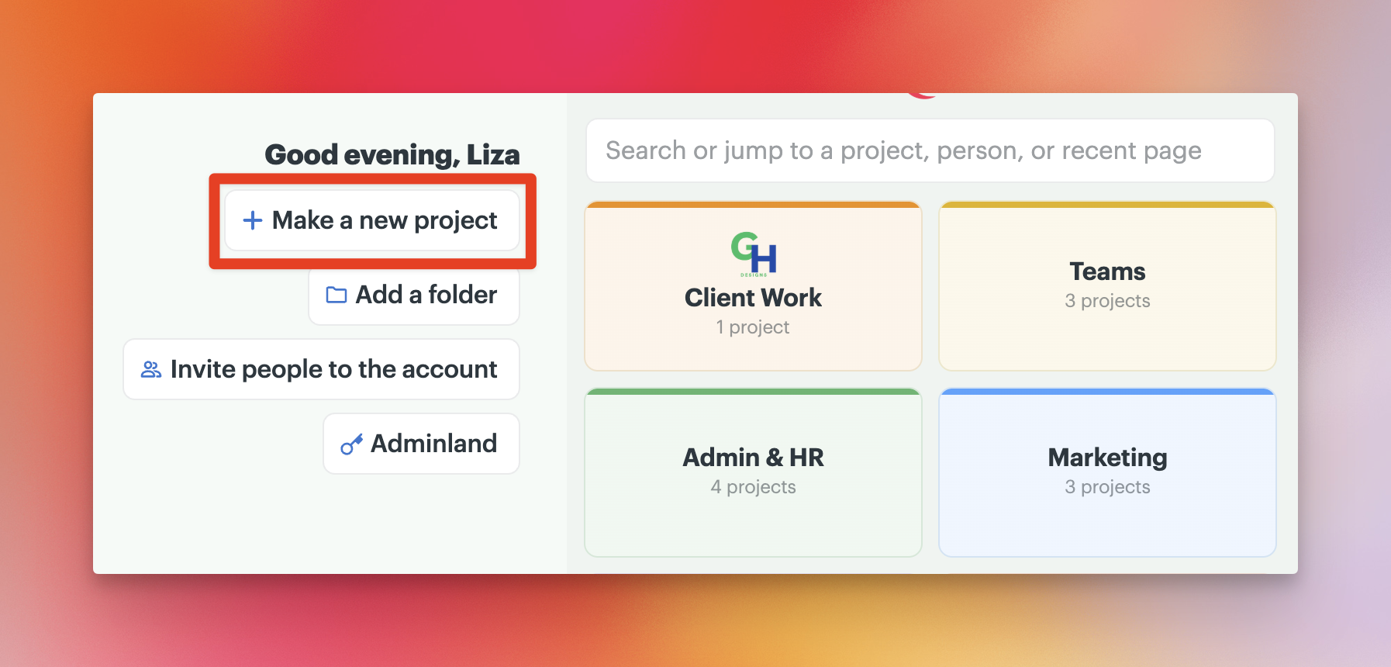Image resolution: width=1391 pixels, height=667 pixels.
Task: Click the 3 projects count under Marketing
Action: [1107, 487]
